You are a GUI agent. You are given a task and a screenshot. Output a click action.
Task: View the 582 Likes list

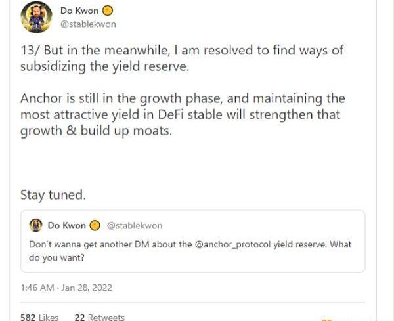point(39,317)
